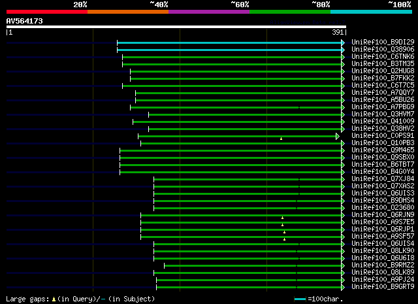Click the cyan arrowhead ending B9DI29 alignment
The image size is (418, 304).
pos(343,42)
